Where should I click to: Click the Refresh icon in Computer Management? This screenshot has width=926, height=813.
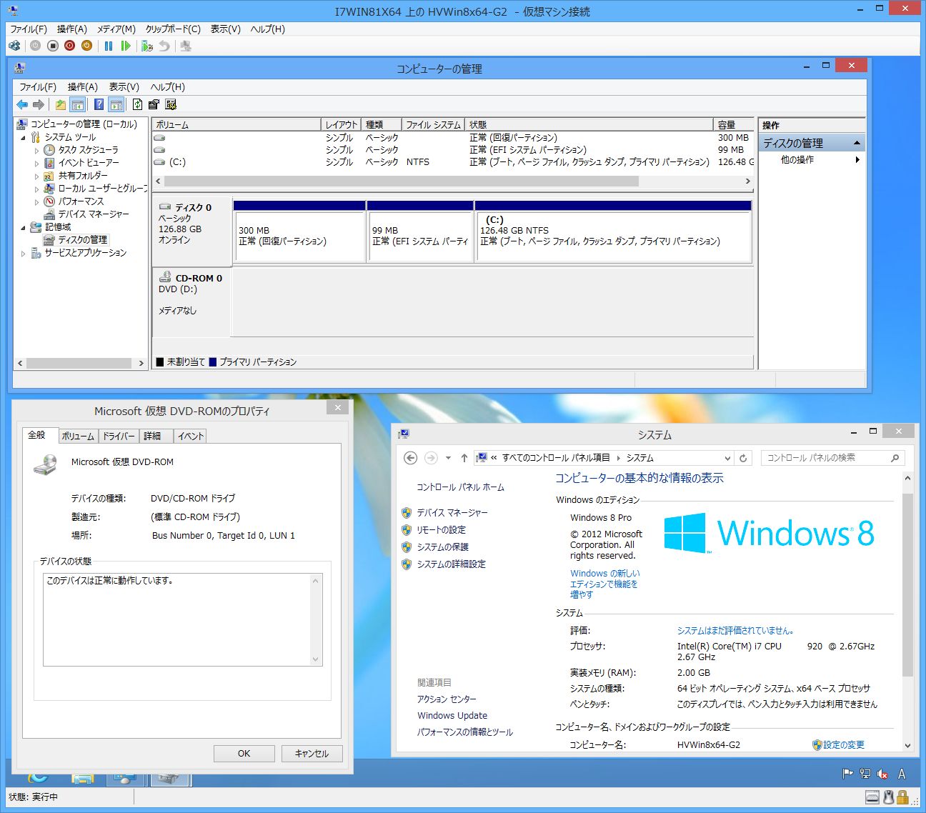pyautogui.click(x=137, y=104)
